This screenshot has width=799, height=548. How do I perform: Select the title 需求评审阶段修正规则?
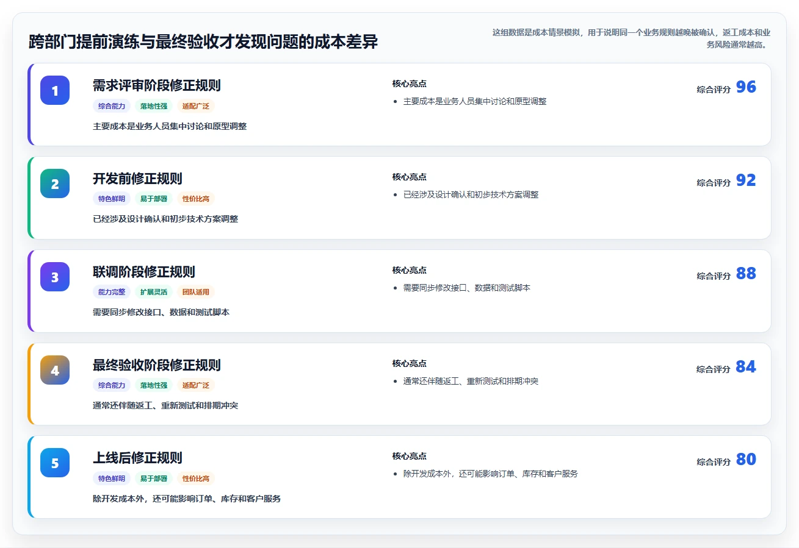(157, 85)
